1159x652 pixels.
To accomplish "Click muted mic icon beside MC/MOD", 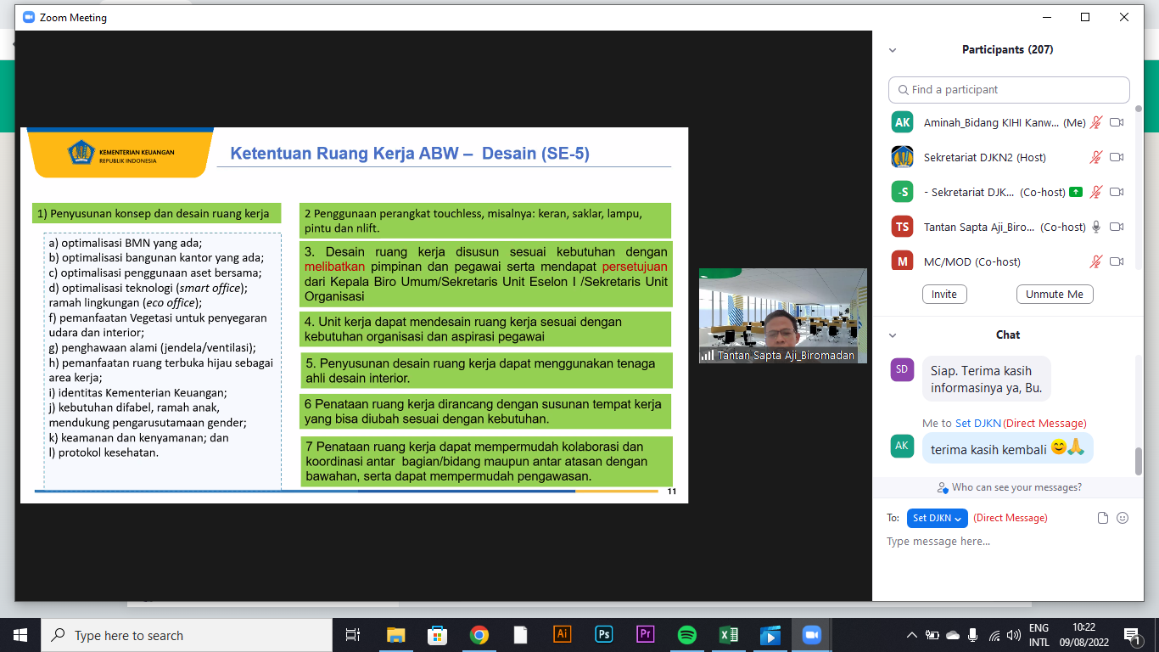I will 1096,261.
